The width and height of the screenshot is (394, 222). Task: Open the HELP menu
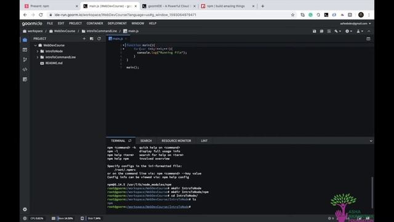point(153,23)
